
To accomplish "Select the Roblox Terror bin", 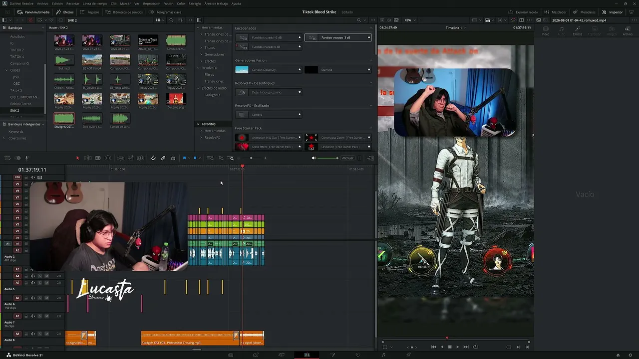I will 20,104.
